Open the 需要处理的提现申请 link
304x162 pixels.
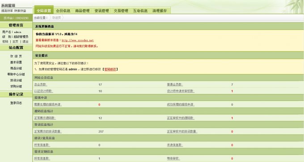(x=48, y=104)
